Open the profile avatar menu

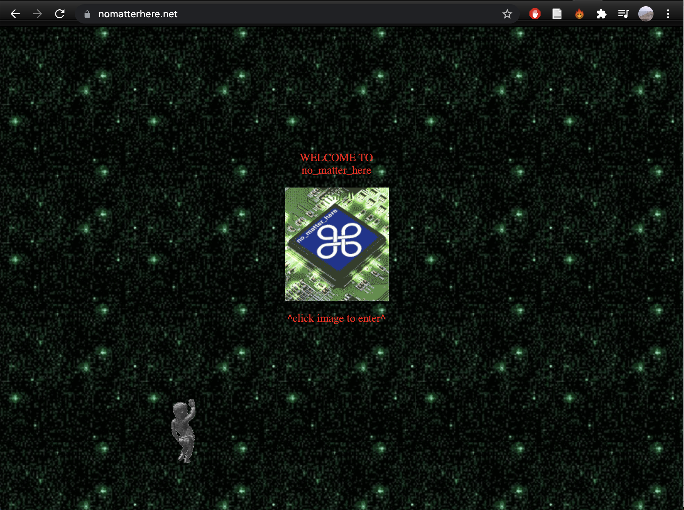646,14
